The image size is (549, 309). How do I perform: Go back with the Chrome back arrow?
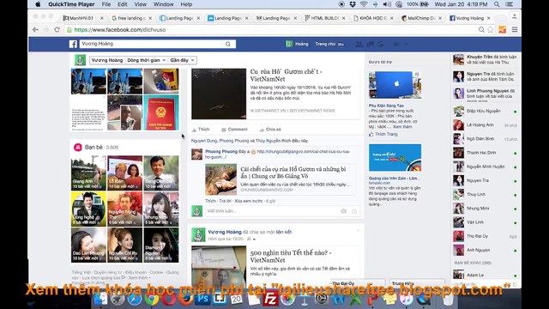tap(35, 30)
